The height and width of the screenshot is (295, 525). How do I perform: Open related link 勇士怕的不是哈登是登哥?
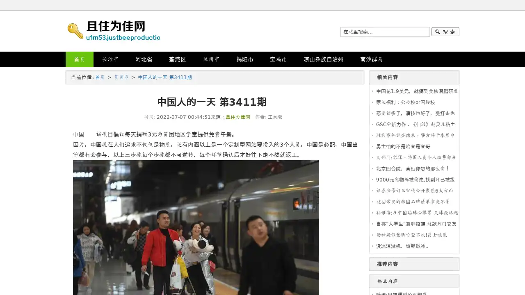(x=403, y=146)
